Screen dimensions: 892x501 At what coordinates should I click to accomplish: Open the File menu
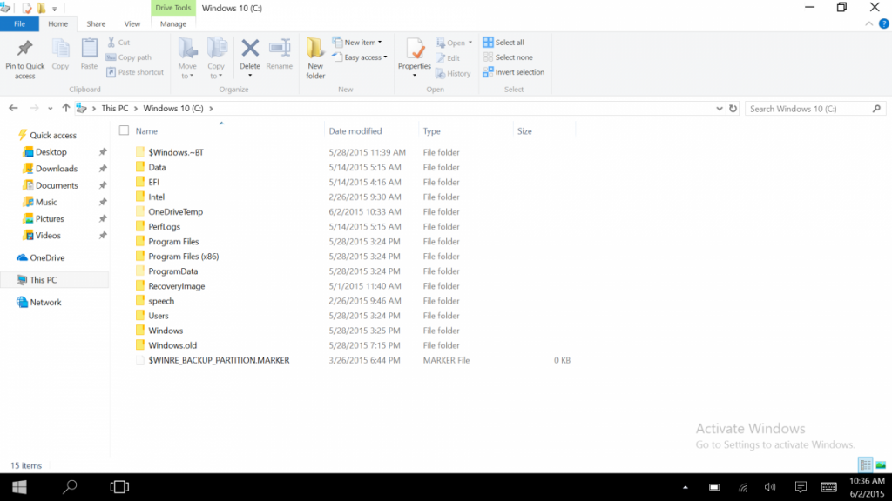(19, 23)
